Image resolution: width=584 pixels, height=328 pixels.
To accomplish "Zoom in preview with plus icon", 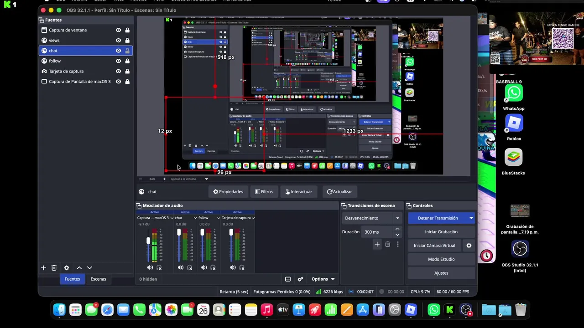I will pyautogui.click(x=164, y=179).
